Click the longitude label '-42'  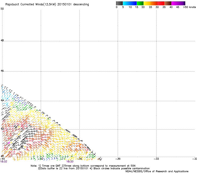coord(41,159)
